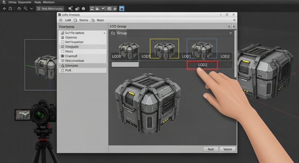Screen dimensions: 299x163
Task: Click the globe icon beside Lolo
Action: (61, 20)
